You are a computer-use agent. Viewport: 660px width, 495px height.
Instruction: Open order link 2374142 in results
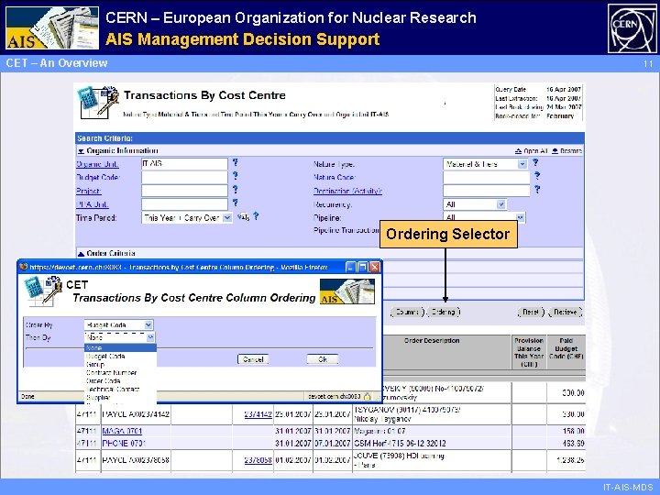pos(258,414)
